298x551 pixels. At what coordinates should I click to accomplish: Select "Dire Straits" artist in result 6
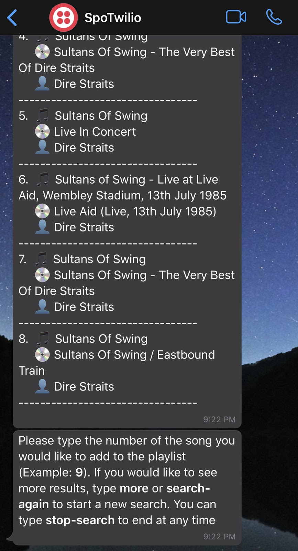84,227
